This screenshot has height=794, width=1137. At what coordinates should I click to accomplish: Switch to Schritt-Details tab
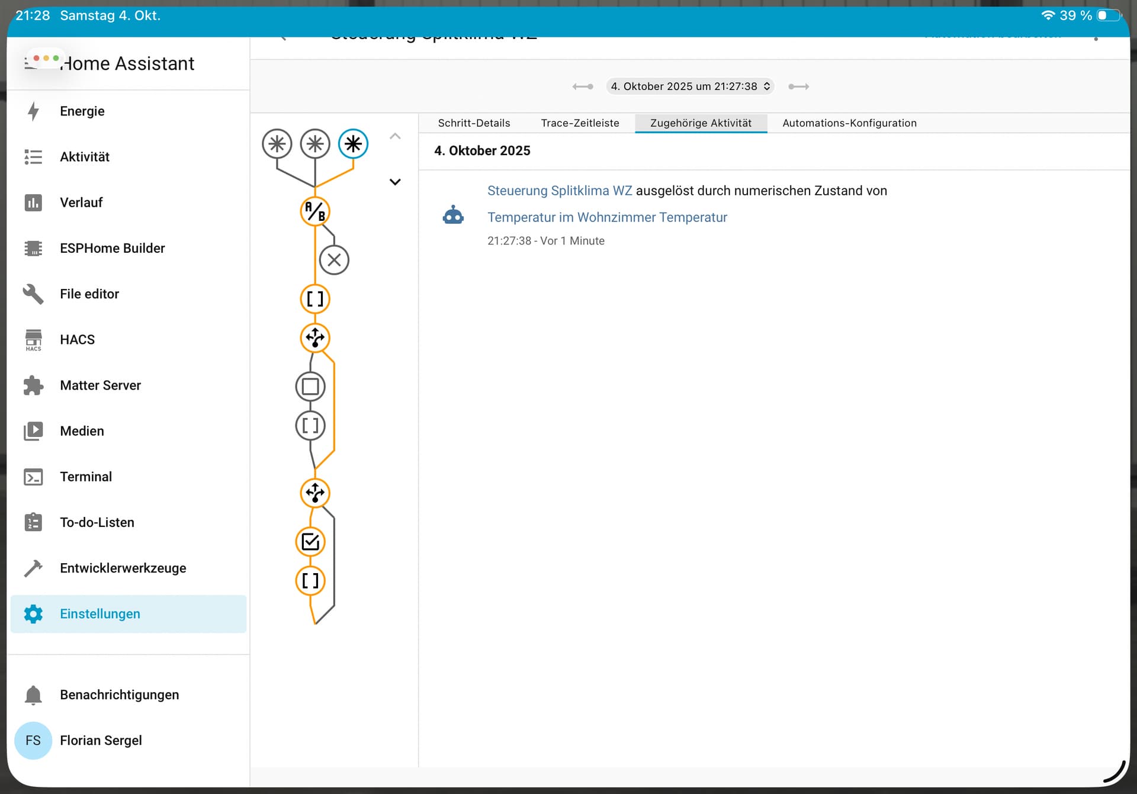tap(474, 123)
